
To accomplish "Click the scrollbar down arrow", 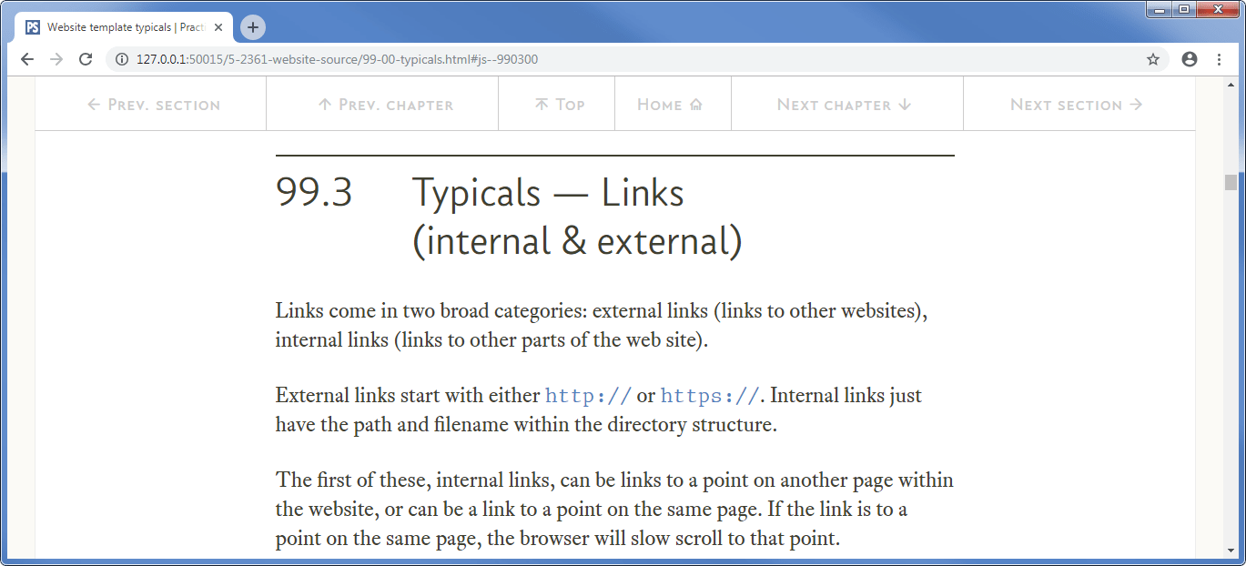I will [1231, 551].
